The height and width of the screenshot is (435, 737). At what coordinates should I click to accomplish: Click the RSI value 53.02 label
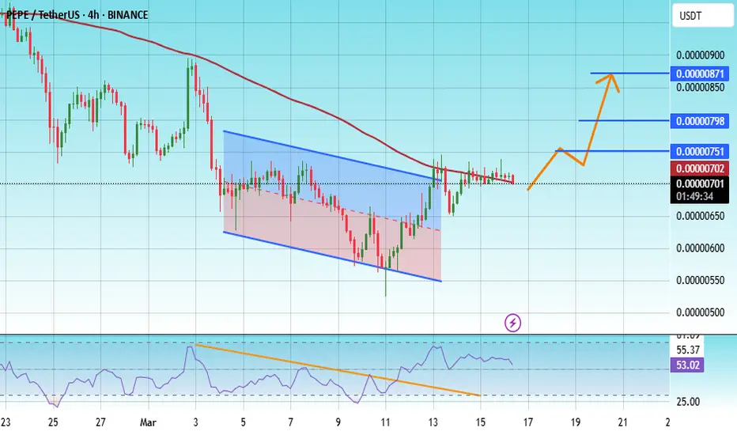pos(688,365)
